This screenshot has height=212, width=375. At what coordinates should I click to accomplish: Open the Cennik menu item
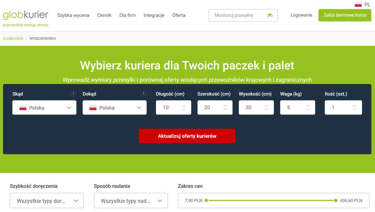(104, 15)
